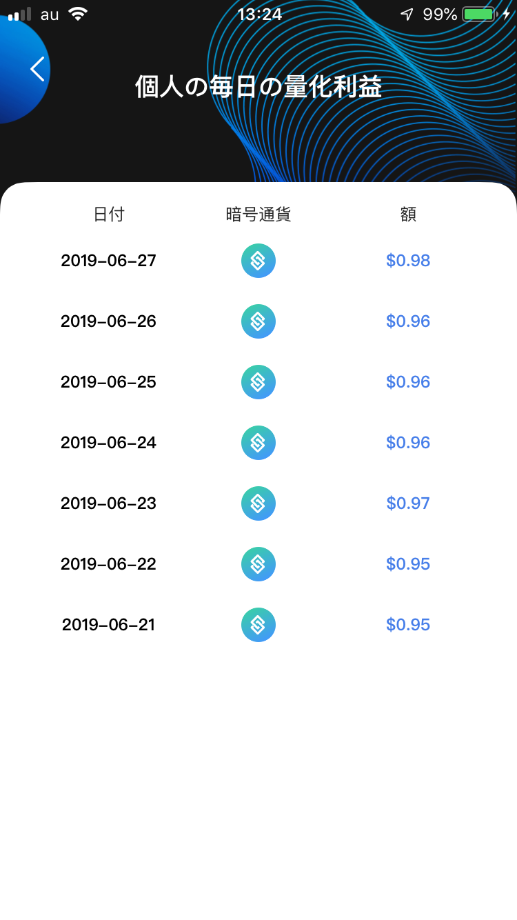Click the coin icon for 2019-06-27

tap(258, 261)
